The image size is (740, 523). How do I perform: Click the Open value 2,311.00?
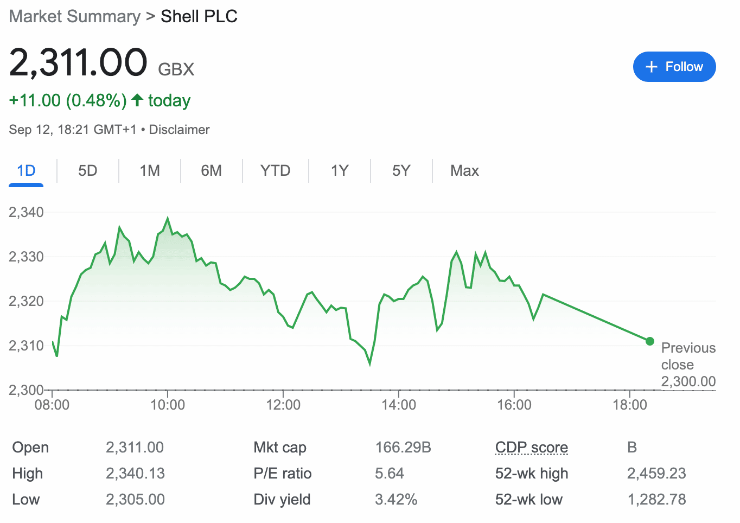click(x=135, y=448)
